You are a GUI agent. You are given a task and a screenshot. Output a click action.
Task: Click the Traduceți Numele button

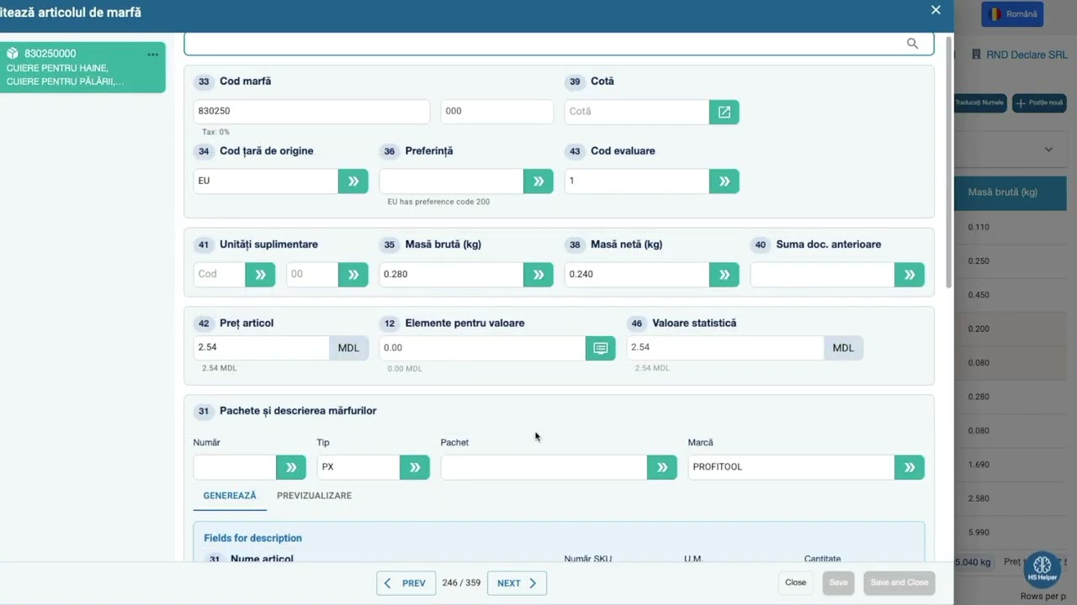(981, 103)
